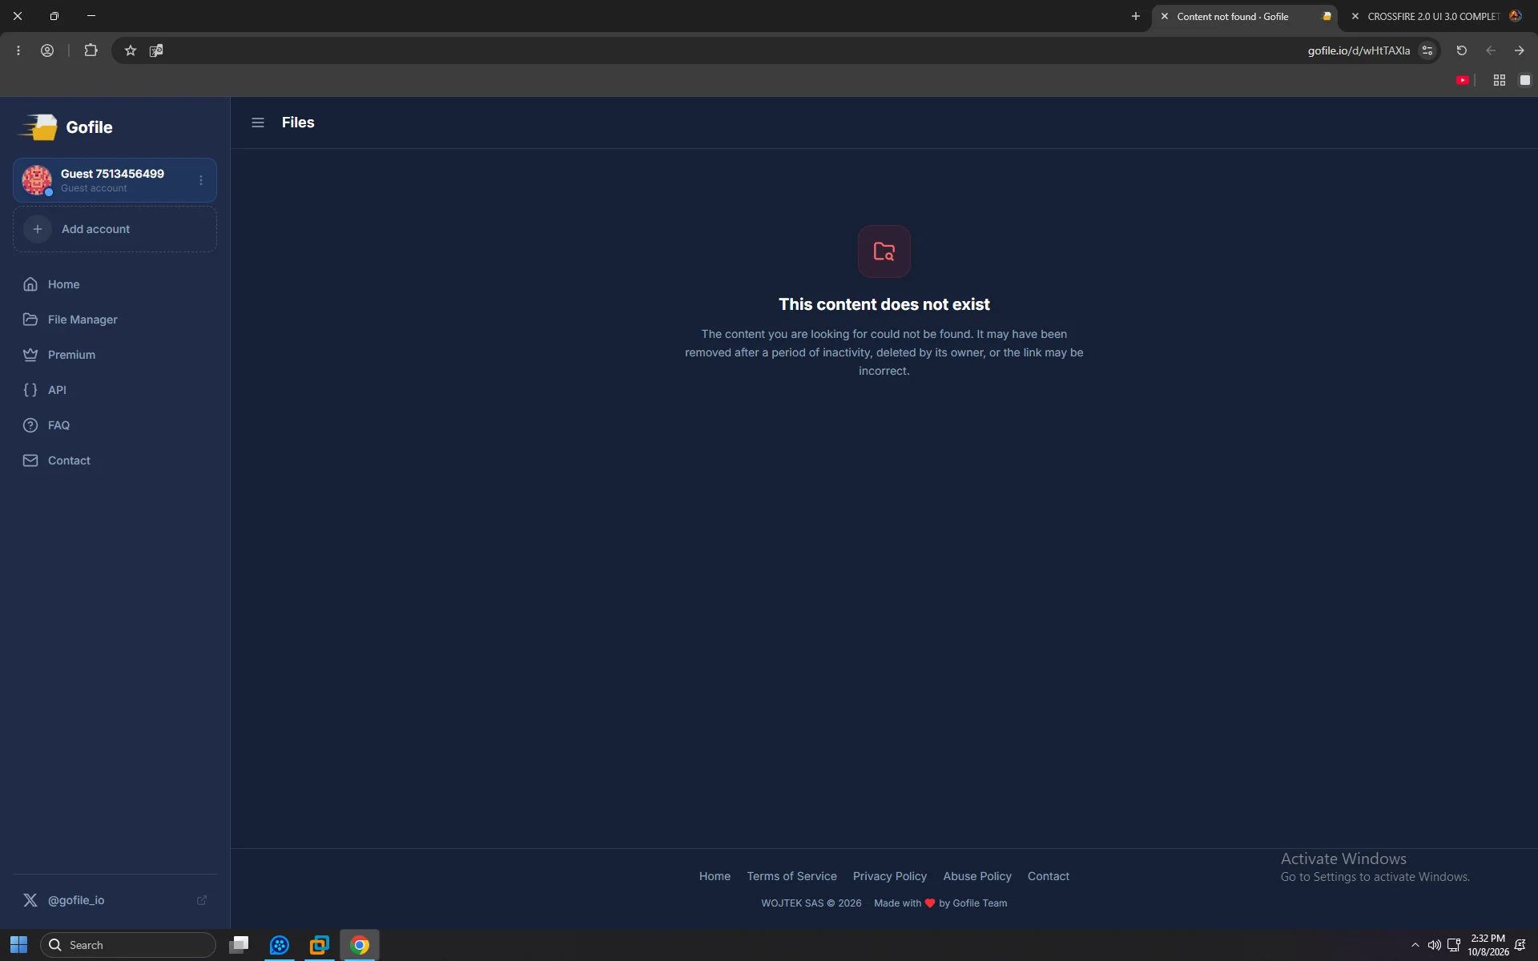Viewport: 1538px width, 961px height.
Task: Open Contact in the sidebar
Action: 115,460
